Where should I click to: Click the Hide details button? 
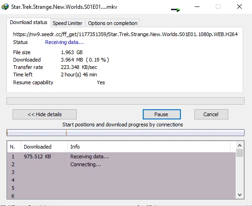(45, 114)
